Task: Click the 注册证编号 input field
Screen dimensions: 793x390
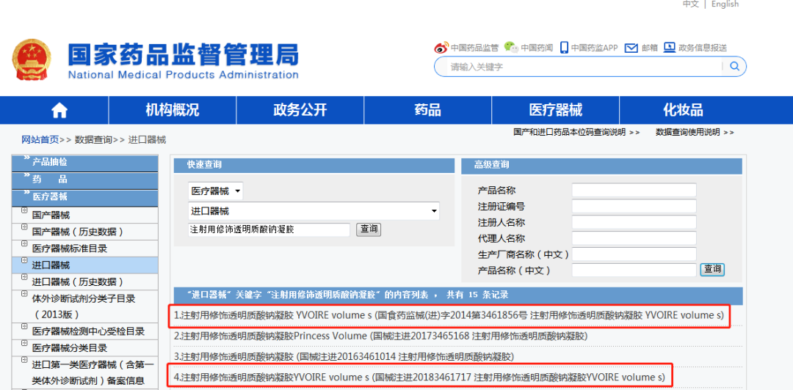Action: click(634, 206)
